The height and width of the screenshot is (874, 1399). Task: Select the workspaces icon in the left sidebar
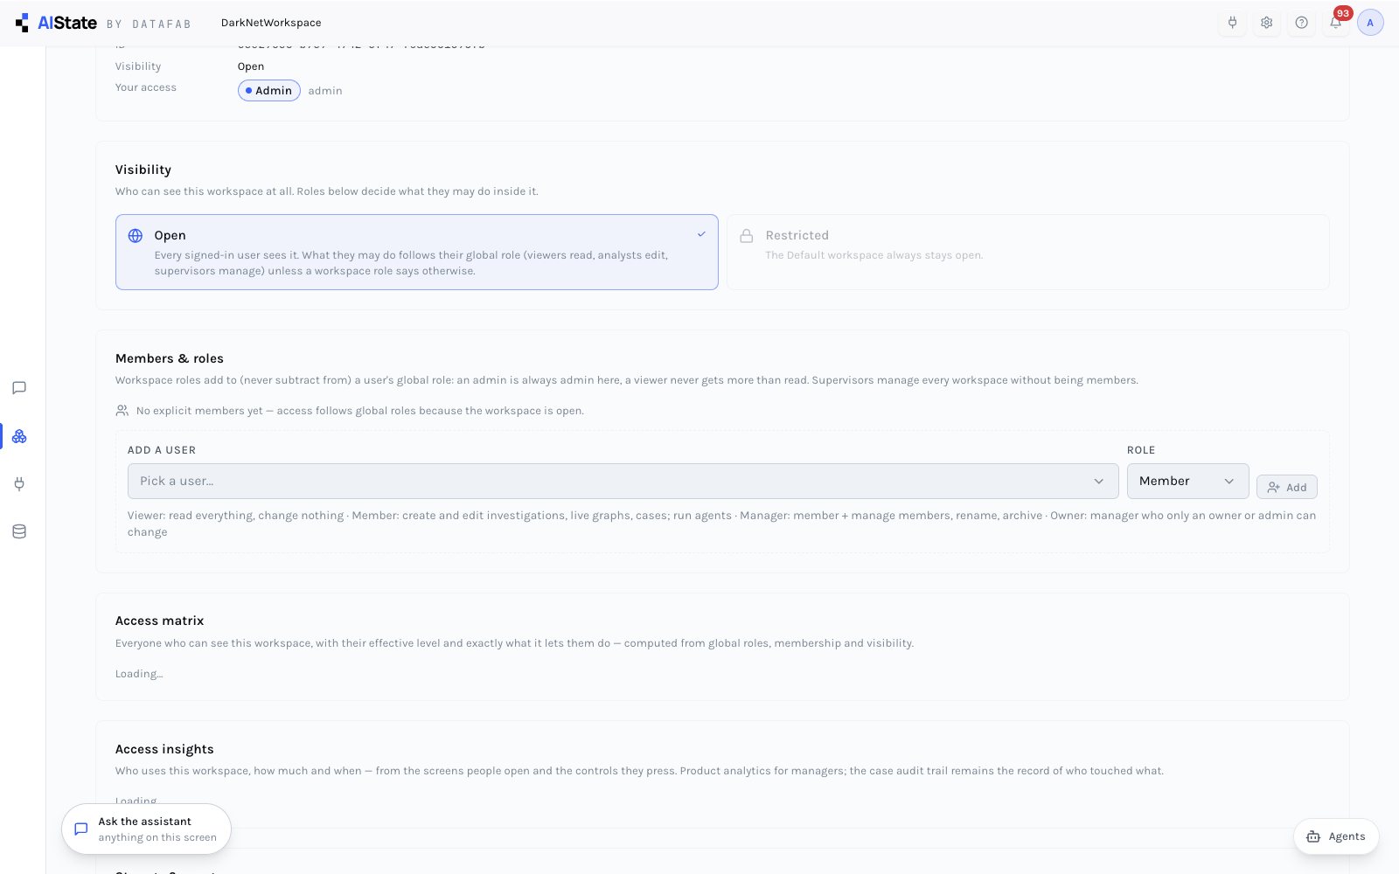pos(19,436)
